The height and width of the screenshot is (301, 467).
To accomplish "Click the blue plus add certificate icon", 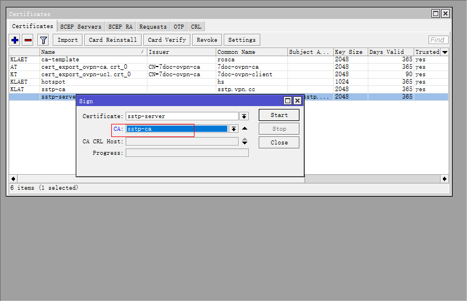I will click(15, 40).
